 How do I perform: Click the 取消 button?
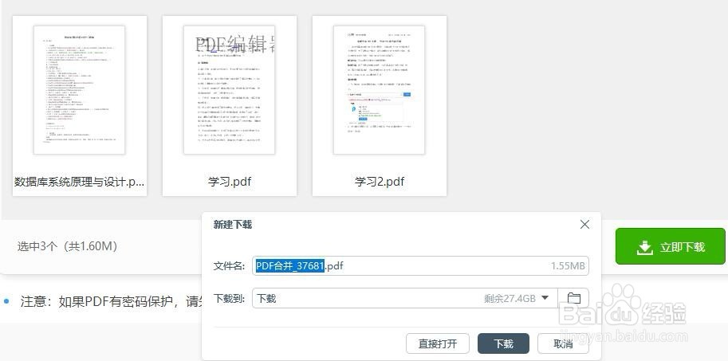[563, 343]
